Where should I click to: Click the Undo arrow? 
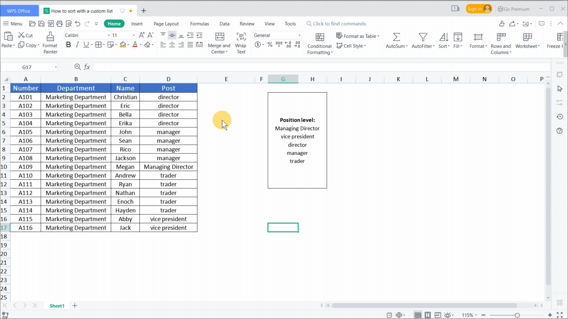(x=78, y=24)
